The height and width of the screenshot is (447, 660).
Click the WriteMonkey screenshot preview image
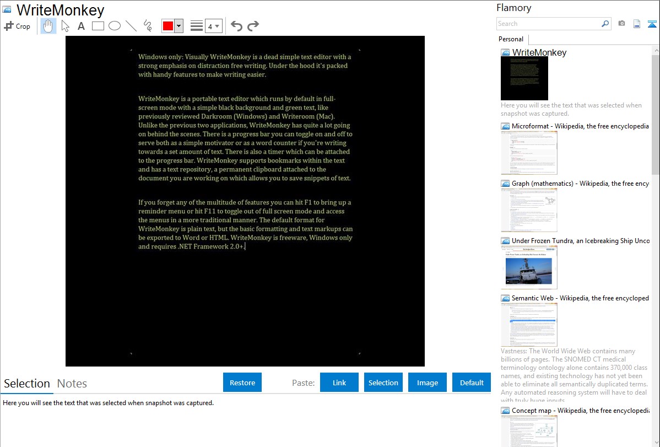click(x=245, y=201)
